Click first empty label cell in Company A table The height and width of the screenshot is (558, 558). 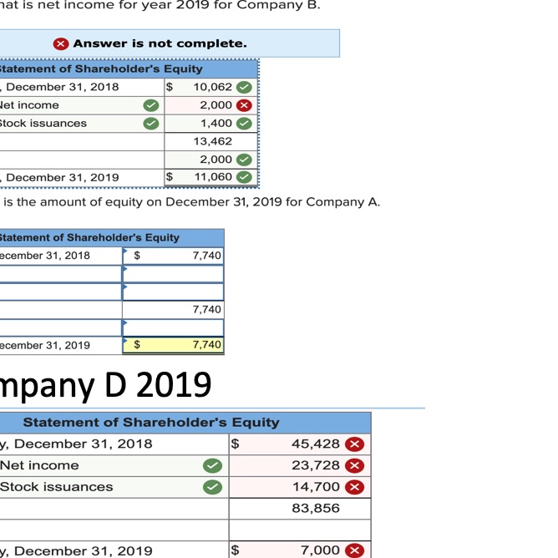coord(60,274)
